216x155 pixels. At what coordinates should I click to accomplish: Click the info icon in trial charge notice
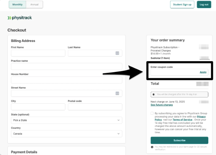tap(153, 95)
